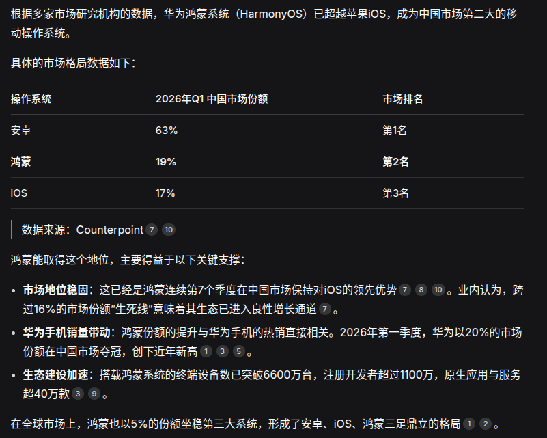Screen dimensions: 547x438
Task: Open citation 1 after 创下近年新高
Action: coord(206,351)
